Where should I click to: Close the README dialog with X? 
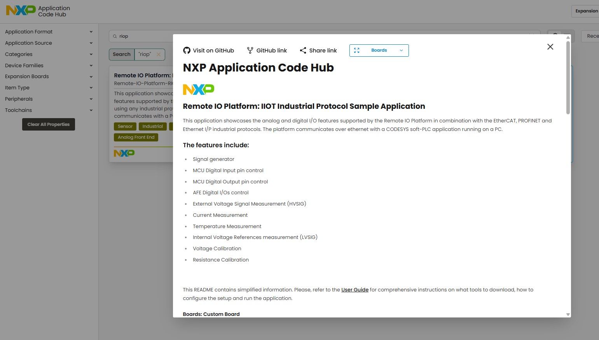(550, 47)
